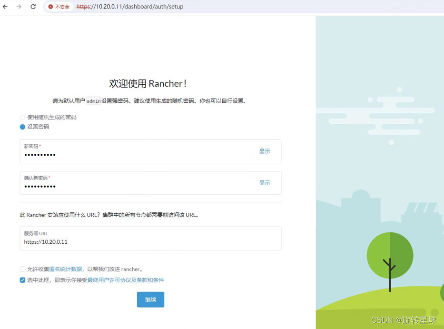Viewport: 444px width, 329px height.
Task: Click the admin username badge in the description
Action: click(93, 101)
